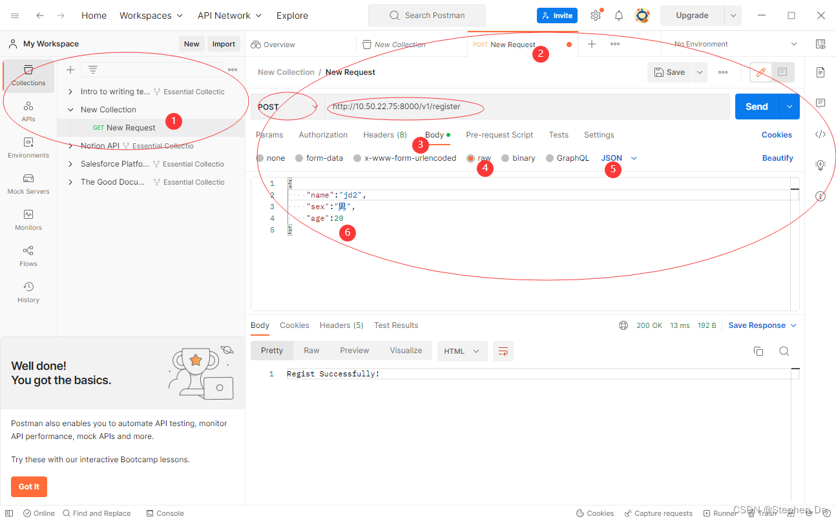The image size is (836, 521).
Task: Click the Search Postman box
Action: (426, 15)
